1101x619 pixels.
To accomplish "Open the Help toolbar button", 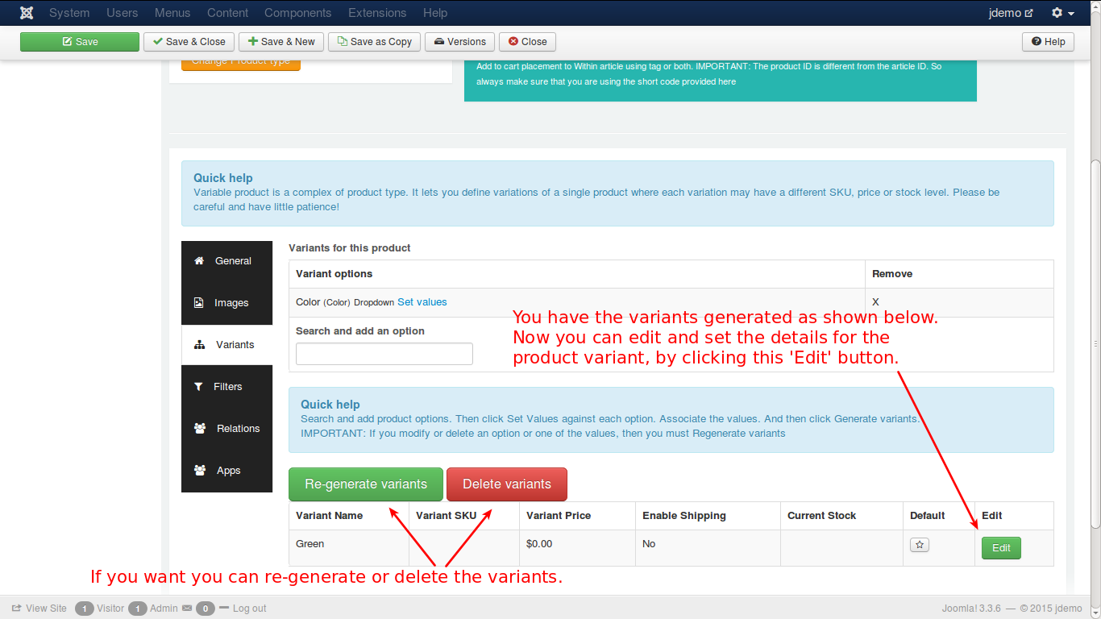I will point(1048,42).
